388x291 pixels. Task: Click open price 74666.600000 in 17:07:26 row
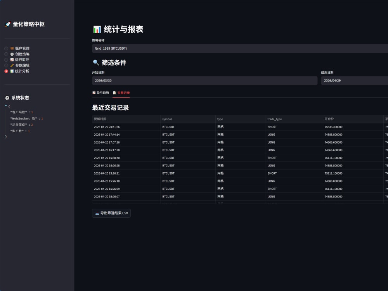[x=353, y=142]
